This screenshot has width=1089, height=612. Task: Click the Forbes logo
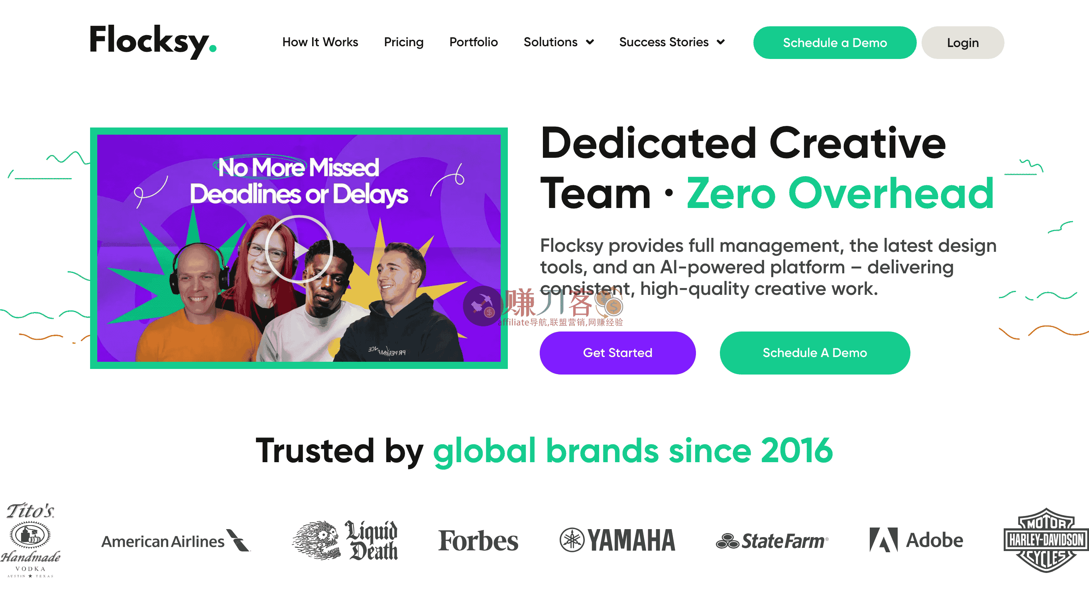click(x=478, y=541)
